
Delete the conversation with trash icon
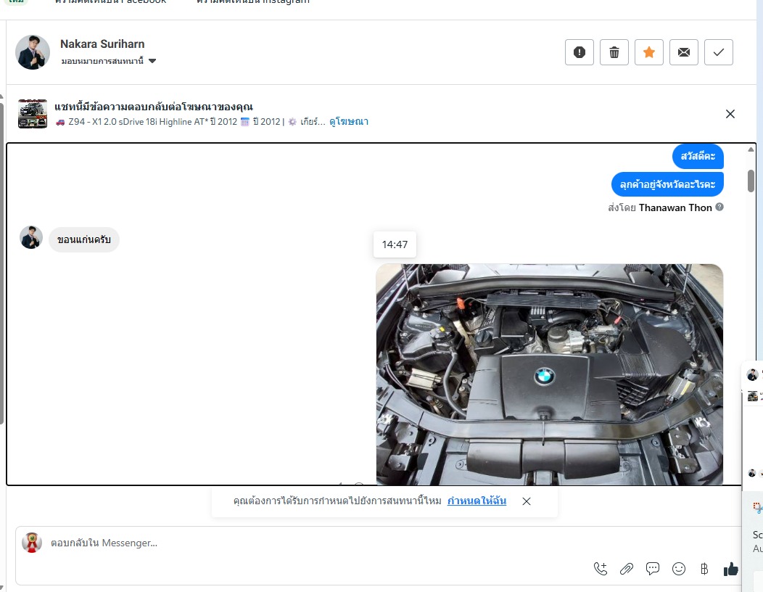click(x=614, y=52)
